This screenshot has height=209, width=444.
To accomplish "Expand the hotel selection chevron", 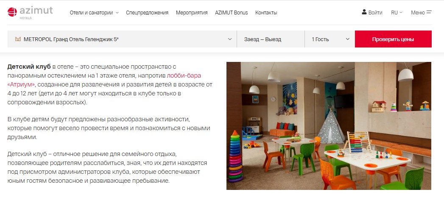I will click(x=230, y=39).
